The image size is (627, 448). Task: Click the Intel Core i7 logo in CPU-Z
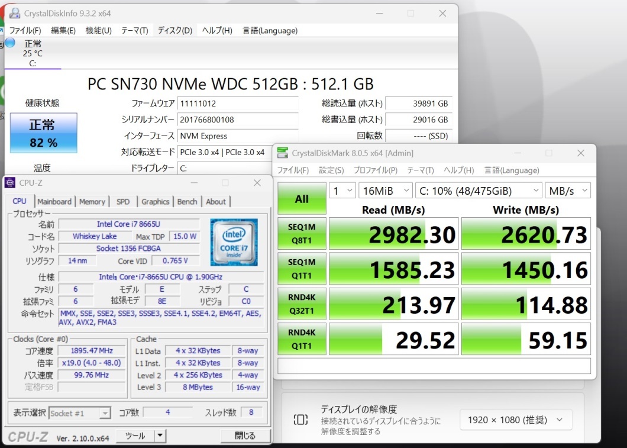coord(234,243)
